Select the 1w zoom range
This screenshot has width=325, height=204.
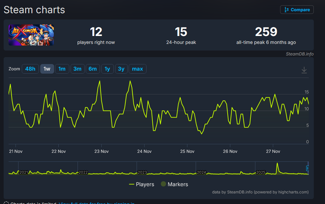[47, 69]
